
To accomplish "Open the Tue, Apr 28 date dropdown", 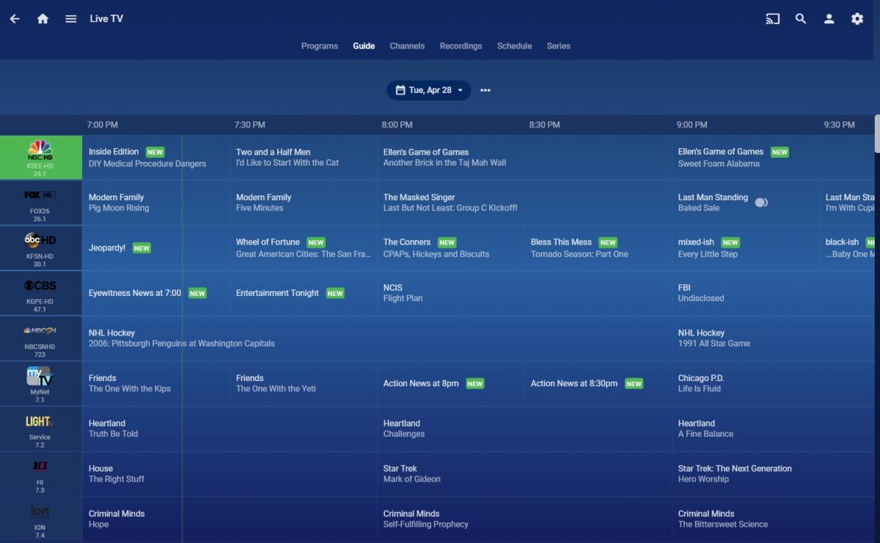I will pos(429,90).
